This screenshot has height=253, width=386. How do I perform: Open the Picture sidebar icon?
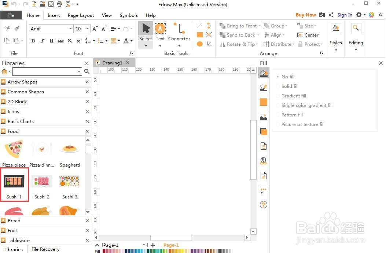click(x=264, y=117)
